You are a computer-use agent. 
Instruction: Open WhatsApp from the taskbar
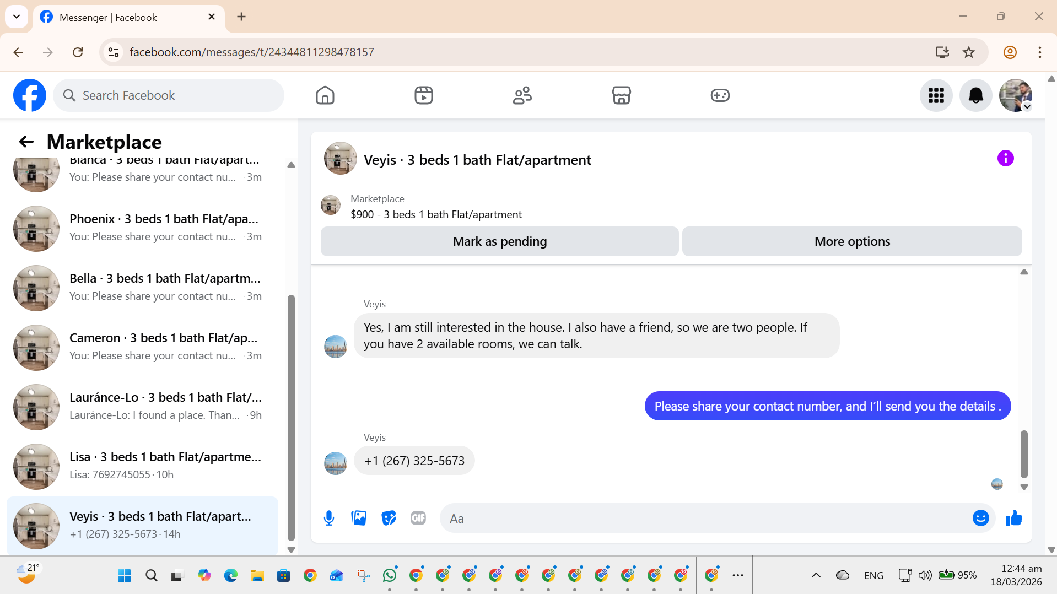390,575
